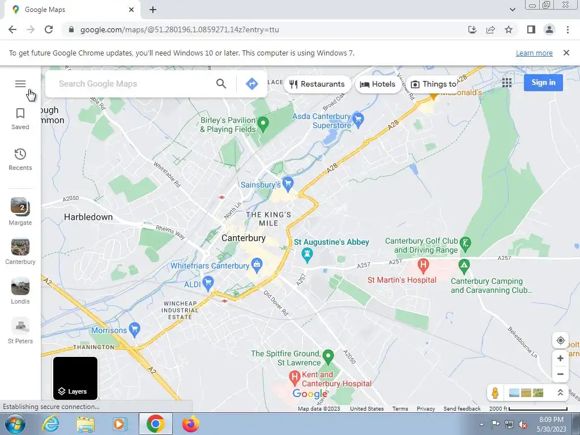Open the Layers map type tile
This screenshot has width=580, height=435.
tap(75, 378)
